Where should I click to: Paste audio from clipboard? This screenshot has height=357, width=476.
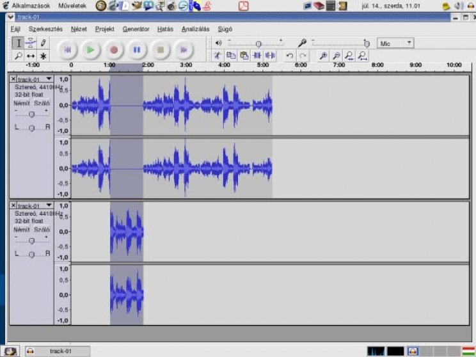244,56
